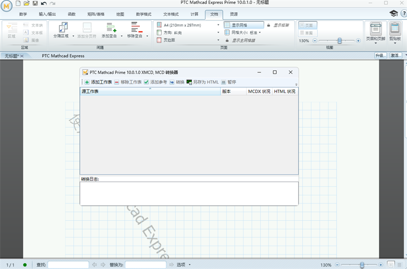The height and width of the screenshot is (269, 407).
Task: Click previous find result arrow
Action: tap(94, 264)
